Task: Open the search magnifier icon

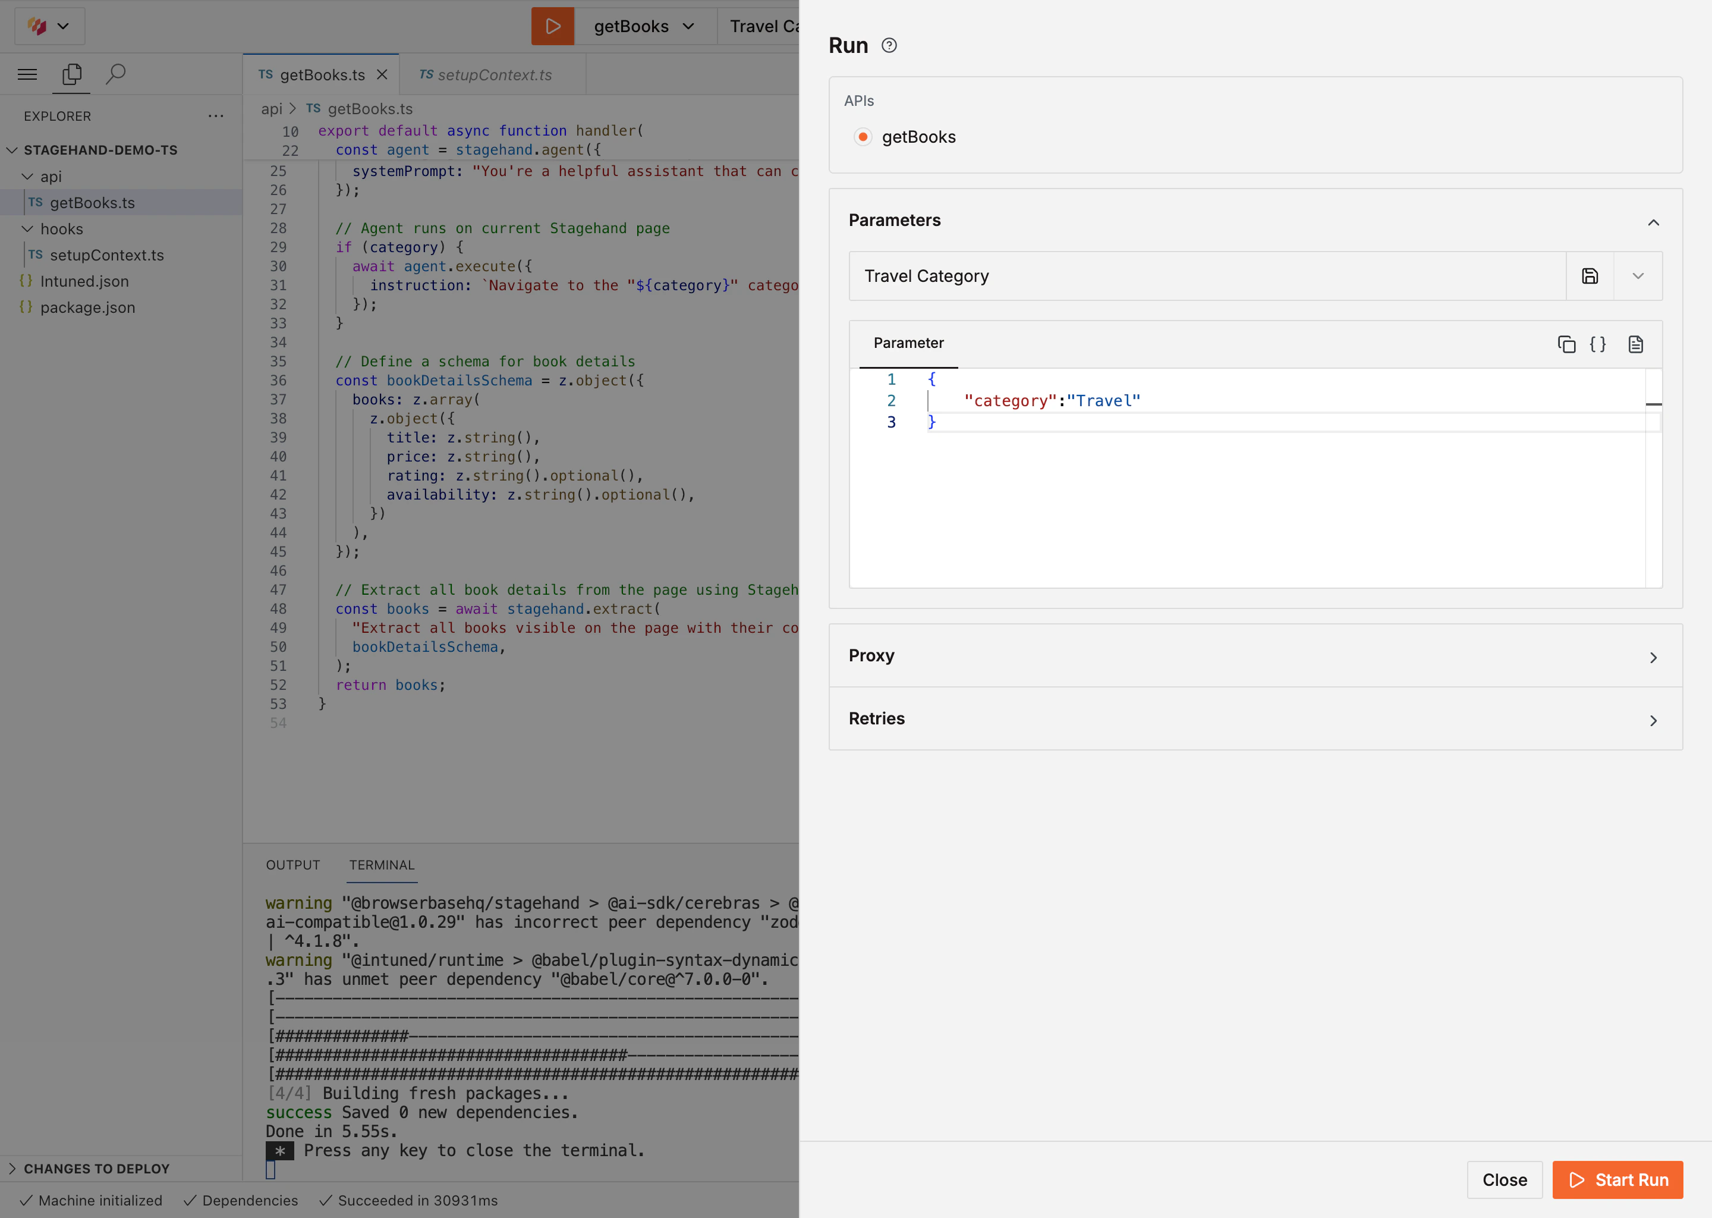Action: click(115, 74)
